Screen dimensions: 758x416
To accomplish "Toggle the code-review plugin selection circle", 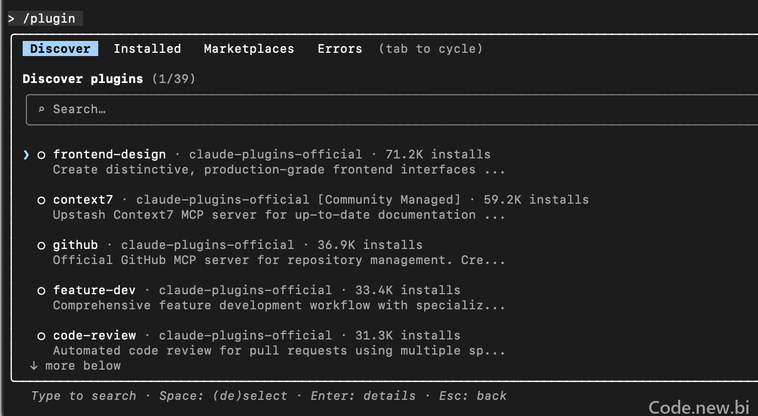I will pos(41,336).
